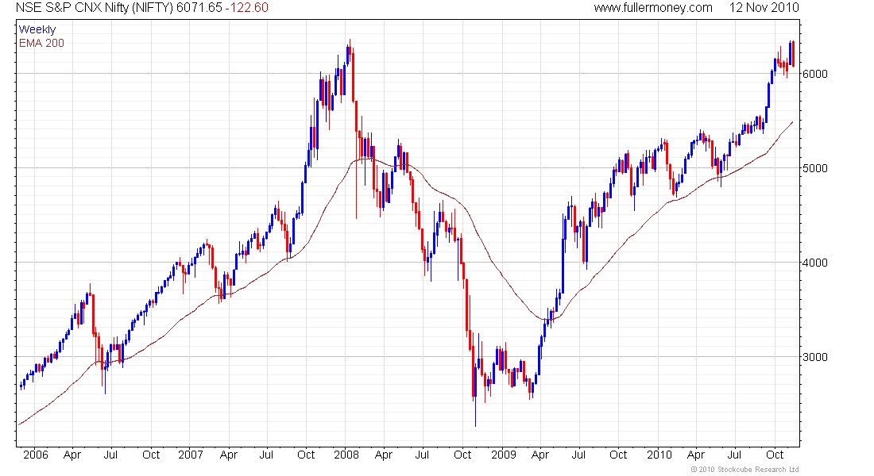Click the 2006 year label on time axis
Screen dimensions: 874x476
coord(36,455)
